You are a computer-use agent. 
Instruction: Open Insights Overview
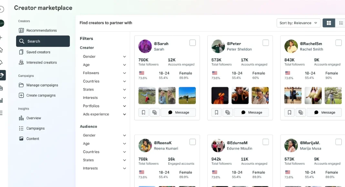click(43, 118)
